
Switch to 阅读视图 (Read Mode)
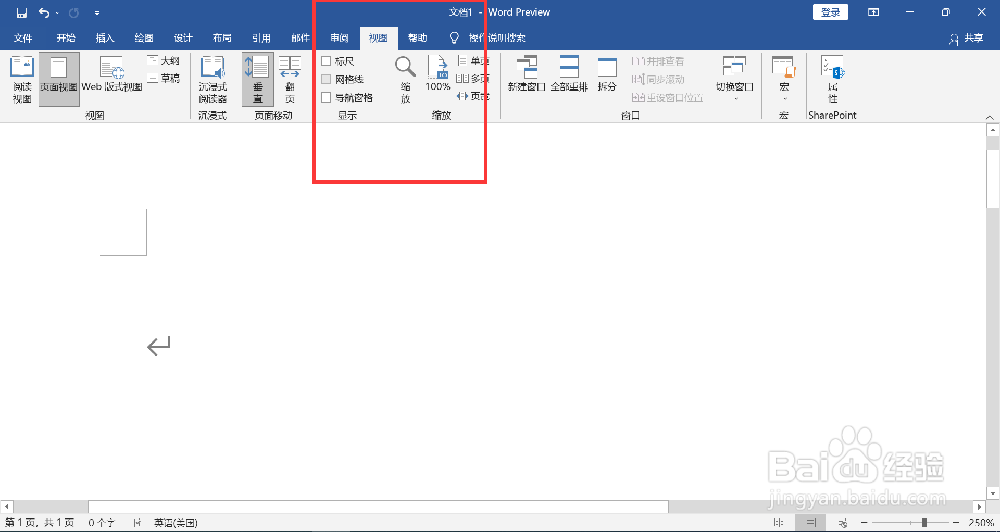[x=21, y=79]
